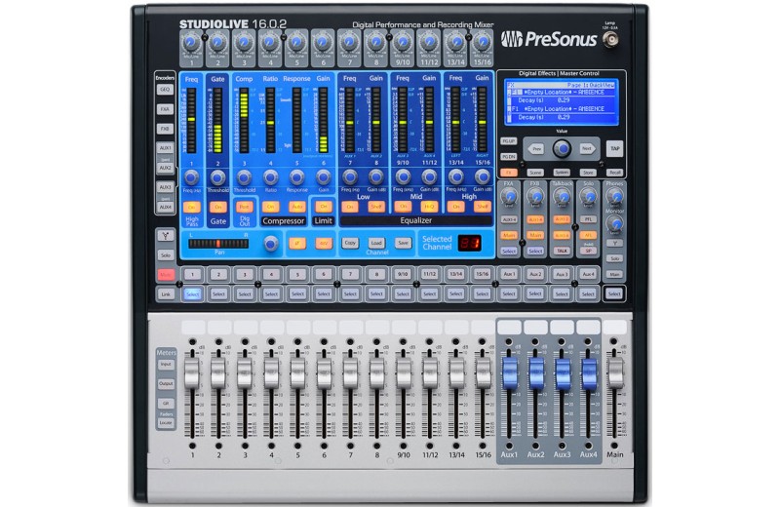Open the Scene menu button
Image resolution: width=780 pixels, height=507 pixels.
coord(535,173)
